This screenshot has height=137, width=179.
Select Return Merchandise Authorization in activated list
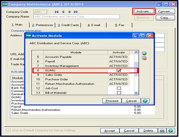pos(36,110)
